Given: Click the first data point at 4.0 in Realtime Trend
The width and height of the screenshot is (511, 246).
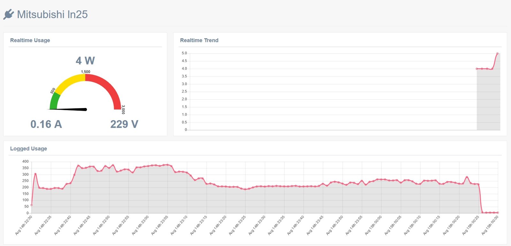Looking at the screenshot, I should tap(477, 69).
